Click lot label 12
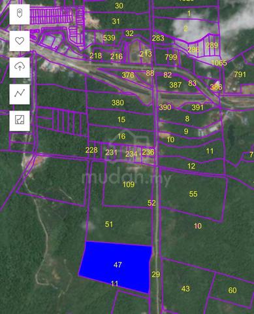Screen dimensions: 254x314 tap(191, 166)
